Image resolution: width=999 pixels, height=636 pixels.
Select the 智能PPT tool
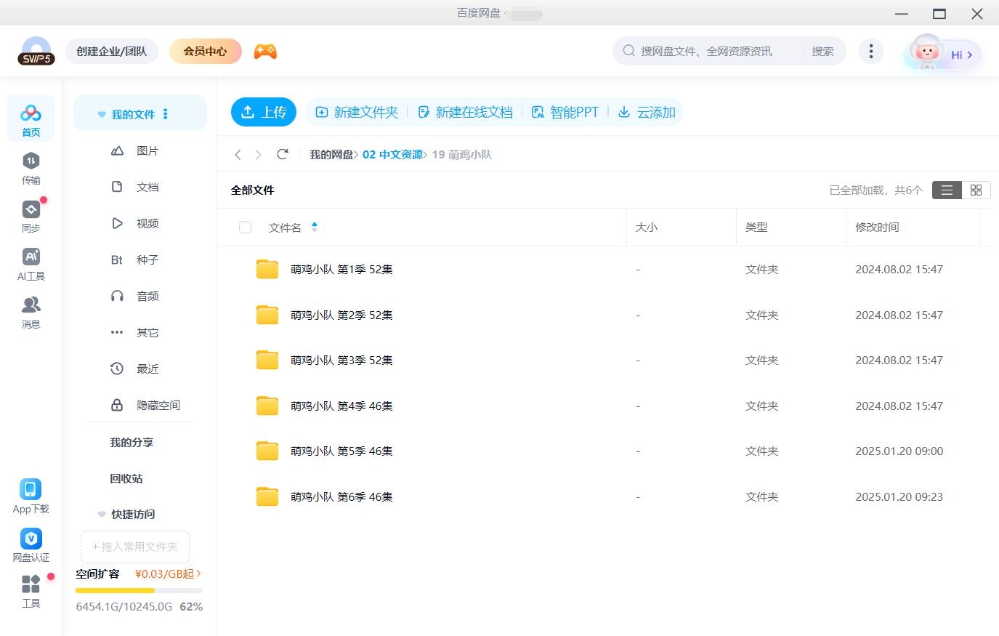coord(567,112)
